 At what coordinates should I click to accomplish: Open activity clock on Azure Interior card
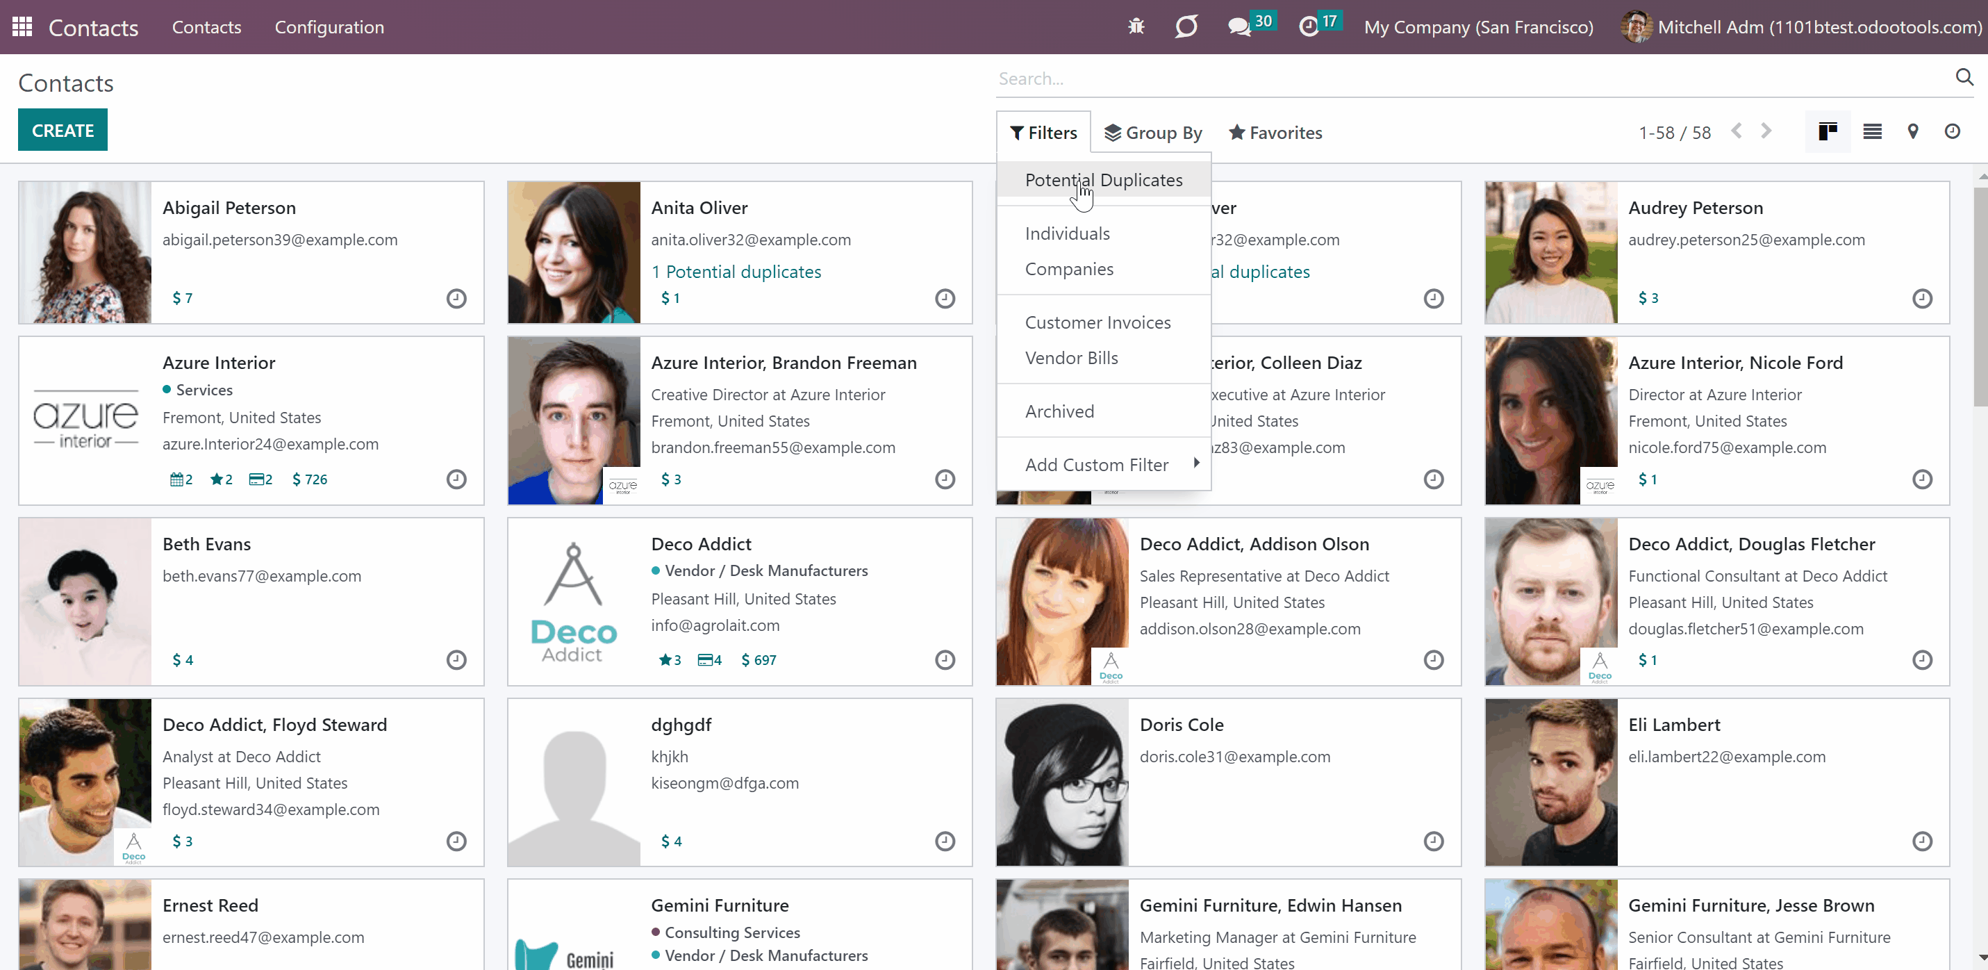pos(457,479)
